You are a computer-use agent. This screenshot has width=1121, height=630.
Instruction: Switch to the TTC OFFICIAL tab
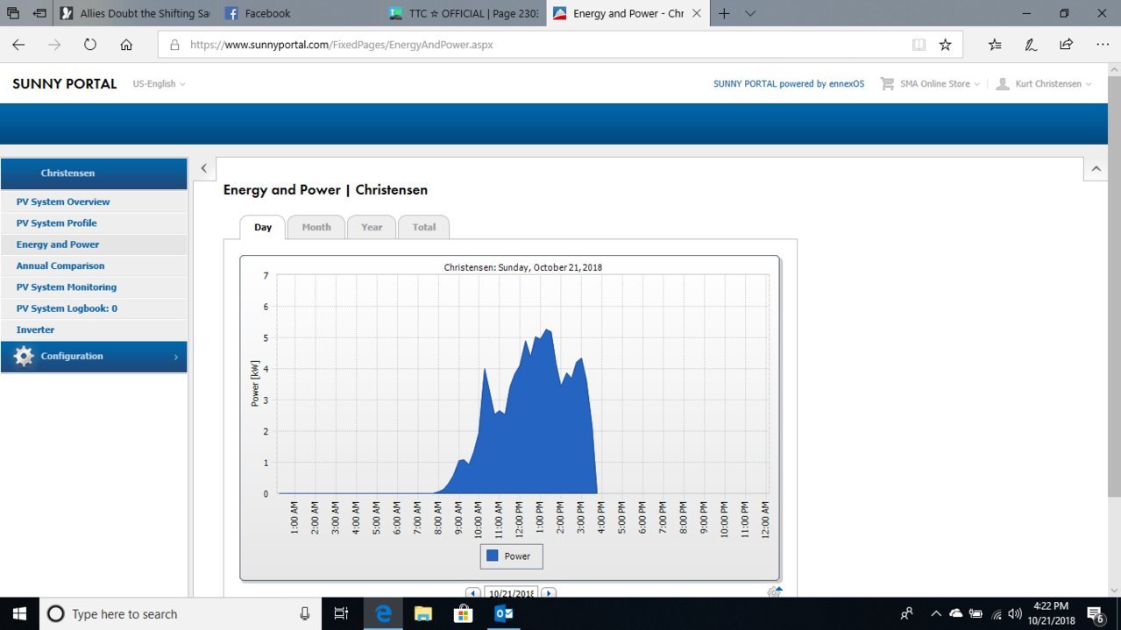[463, 13]
